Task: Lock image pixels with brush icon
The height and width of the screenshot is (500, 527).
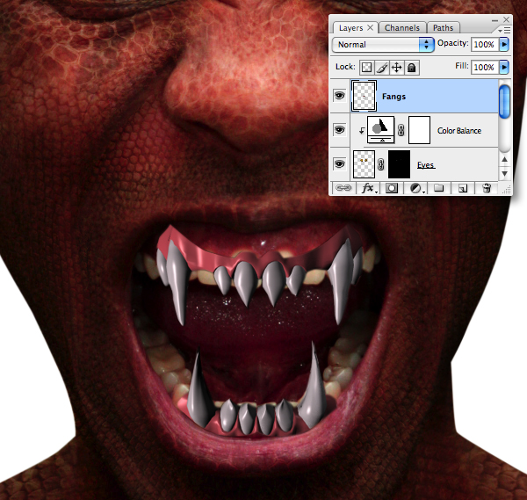Action: click(381, 68)
